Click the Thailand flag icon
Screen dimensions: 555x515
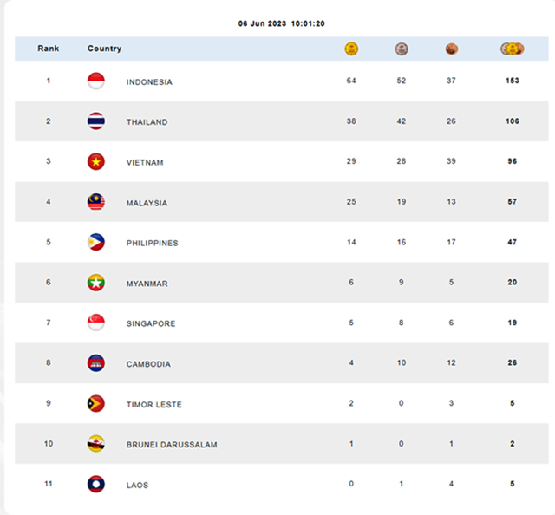(96, 121)
